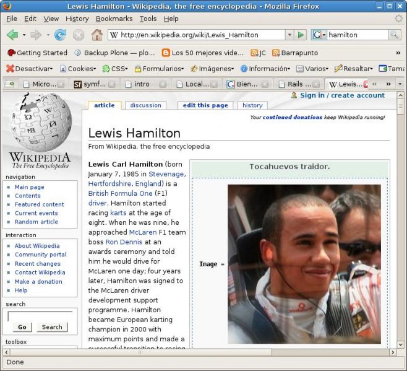Open the History menu
This screenshot has width=407, height=371.
click(77, 19)
